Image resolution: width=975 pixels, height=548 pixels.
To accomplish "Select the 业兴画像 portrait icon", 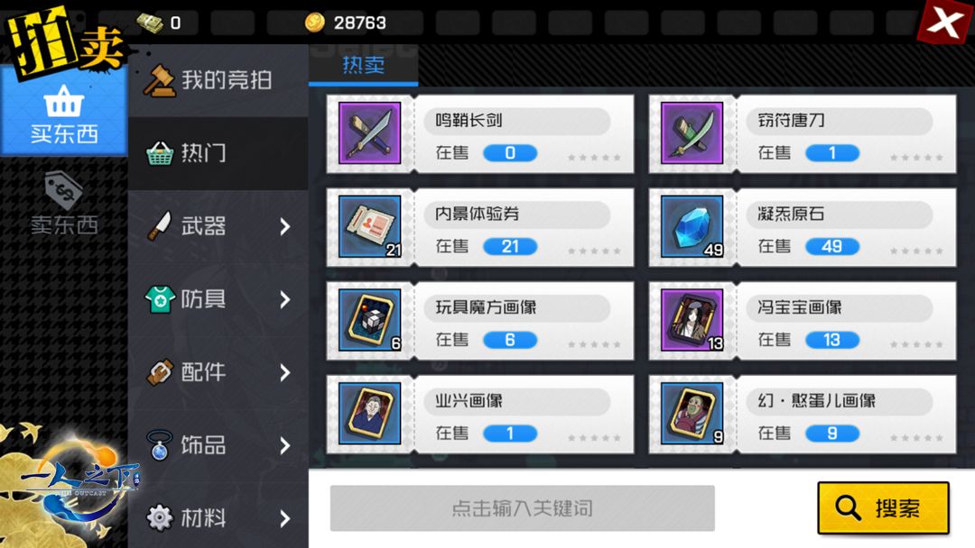I will tap(369, 414).
